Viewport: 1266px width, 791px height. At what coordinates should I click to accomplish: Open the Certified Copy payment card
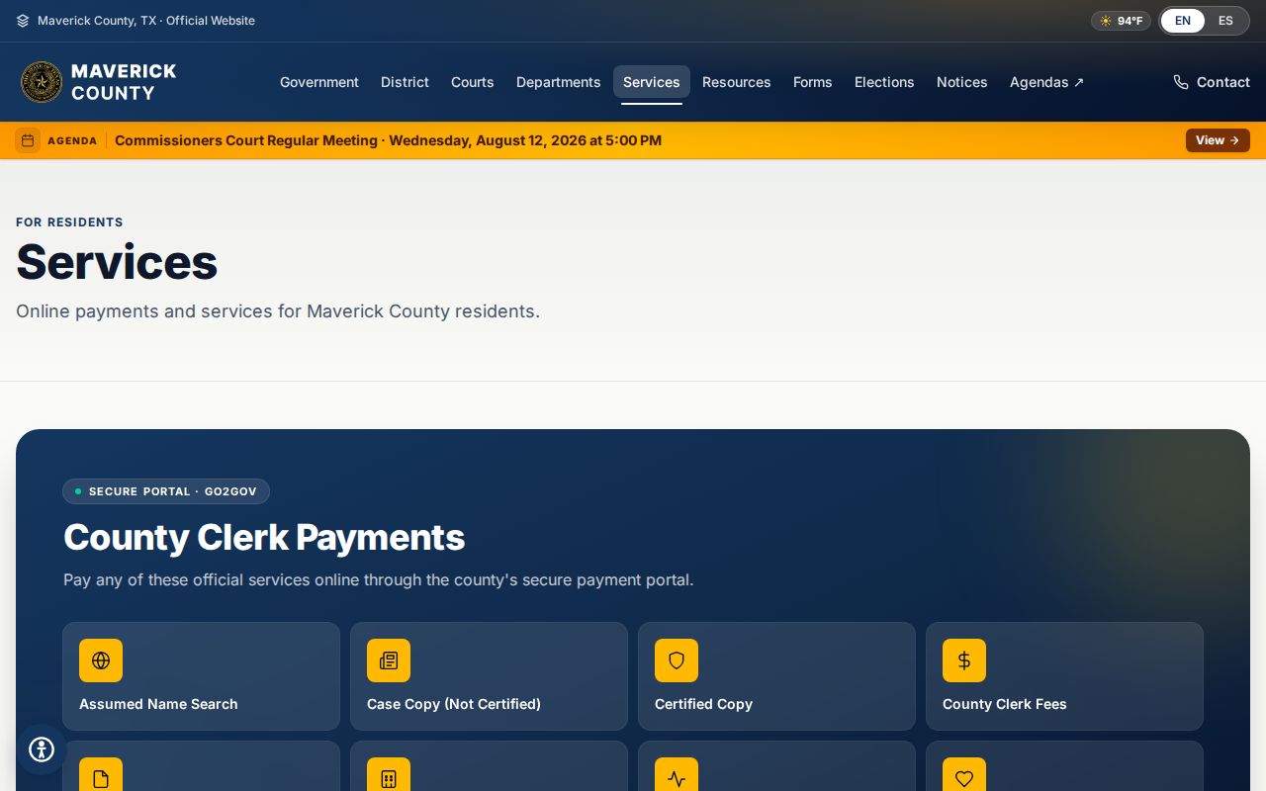777,676
